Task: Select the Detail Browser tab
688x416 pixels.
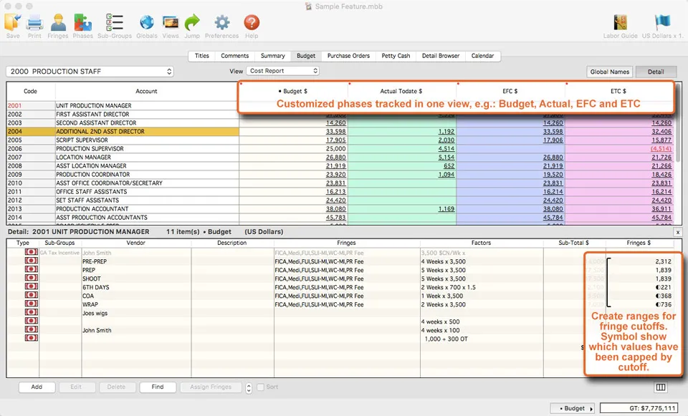Action: pos(440,55)
